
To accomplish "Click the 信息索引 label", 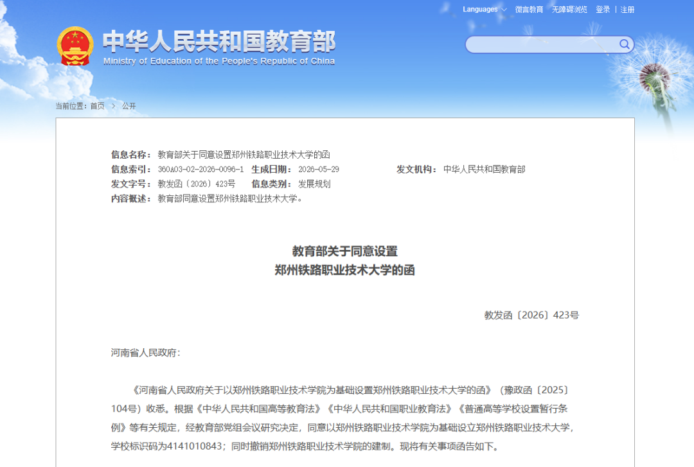I will tap(131, 169).
